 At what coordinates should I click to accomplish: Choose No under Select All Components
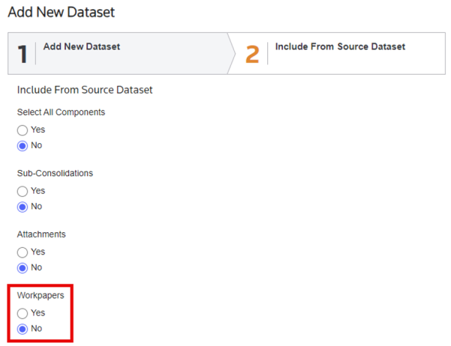(x=23, y=145)
